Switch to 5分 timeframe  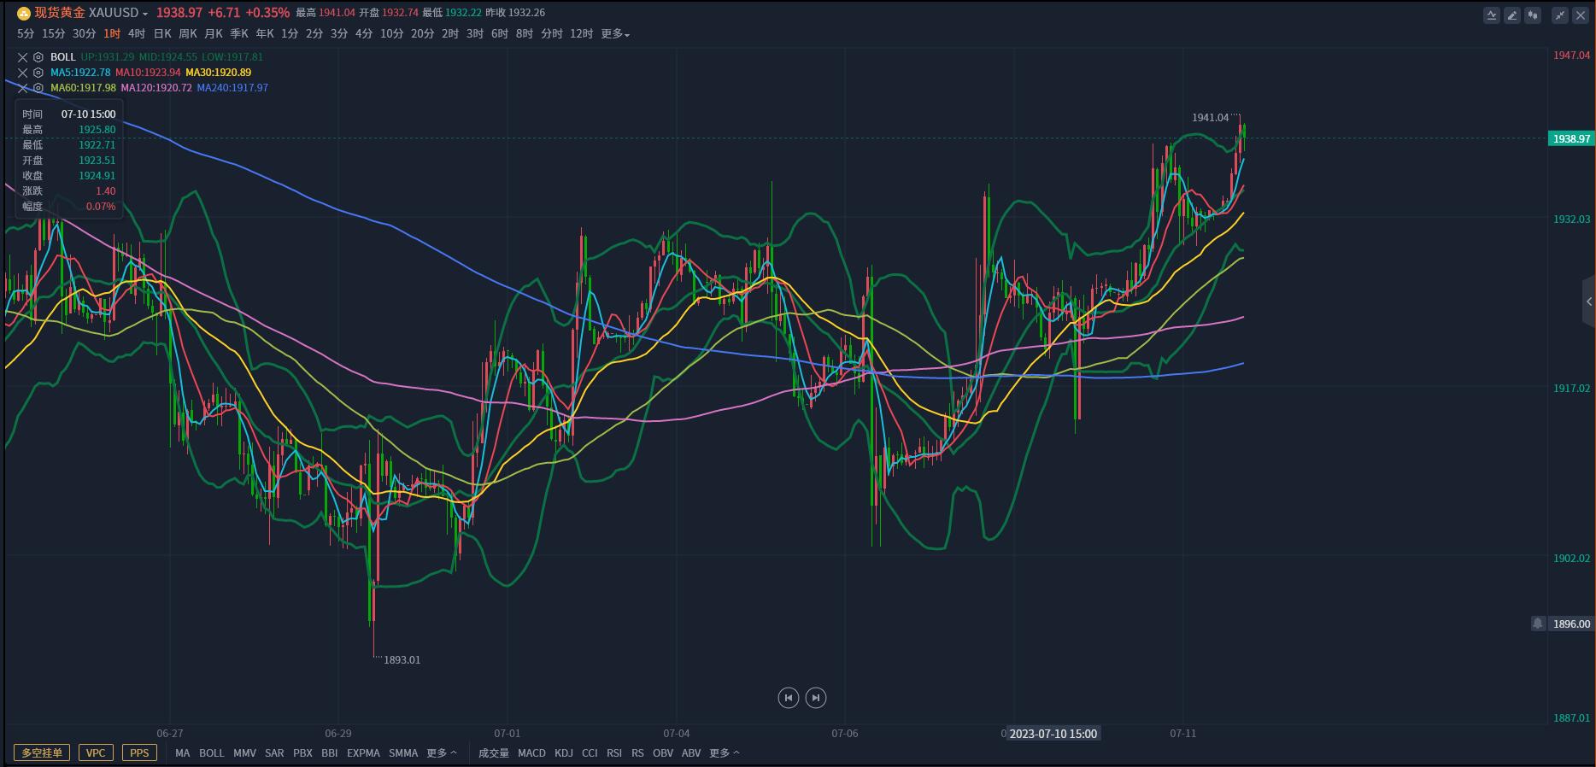click(x=26, y=34)
